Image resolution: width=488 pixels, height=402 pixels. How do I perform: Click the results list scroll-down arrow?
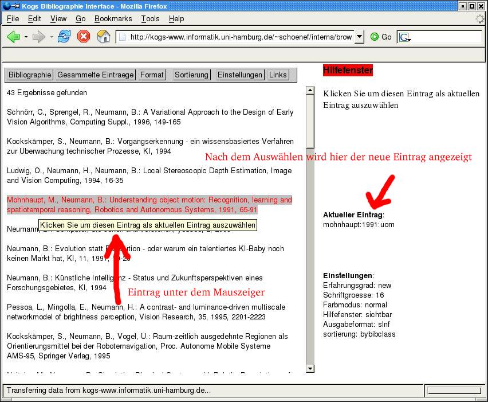[x=310, y=369]
